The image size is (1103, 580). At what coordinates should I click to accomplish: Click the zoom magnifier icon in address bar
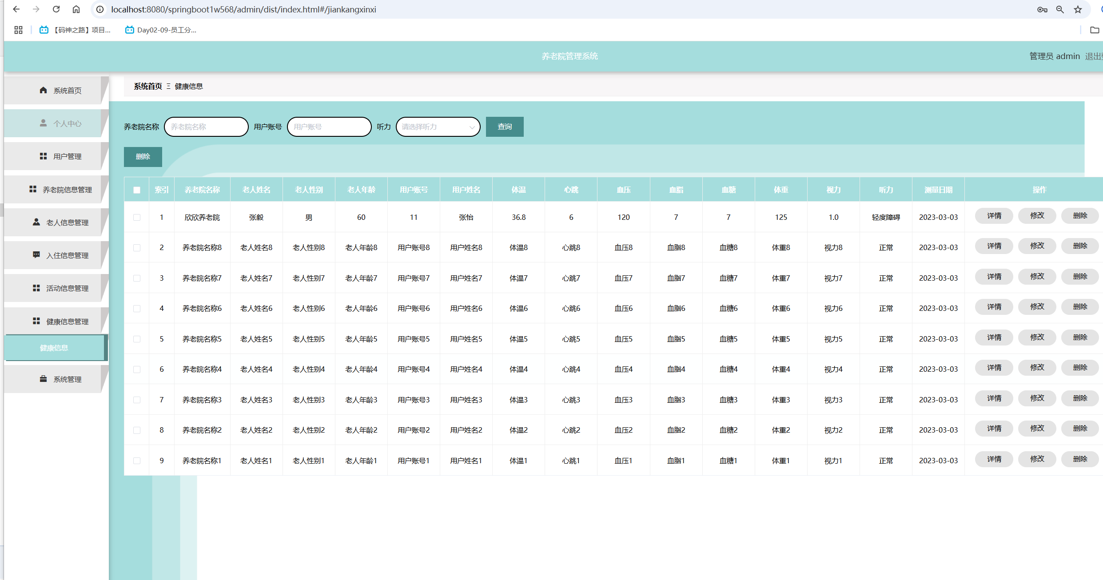[1060, 9]
